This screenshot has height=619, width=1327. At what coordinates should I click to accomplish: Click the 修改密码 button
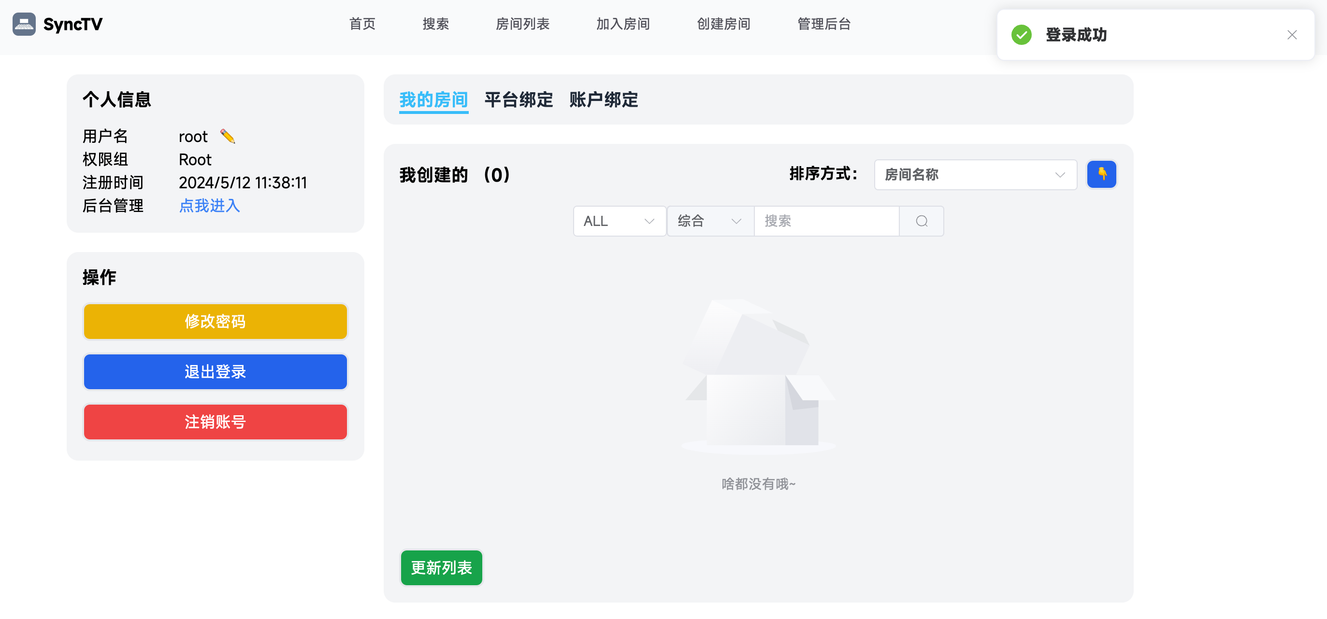216,322
